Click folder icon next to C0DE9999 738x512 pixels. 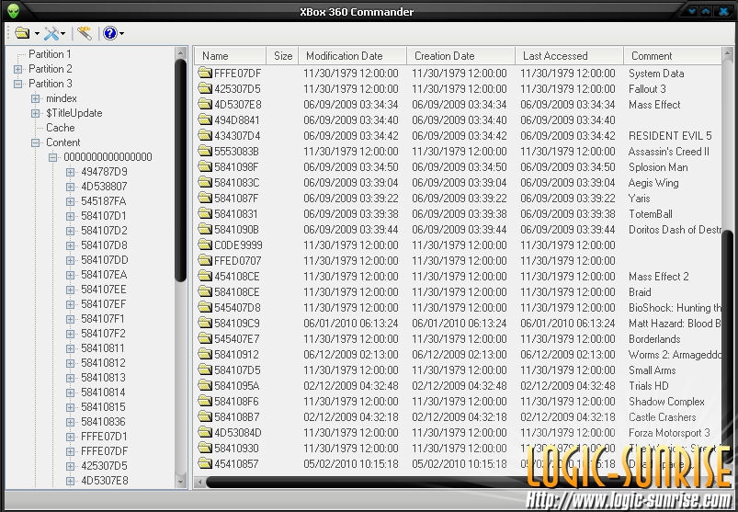[205, 245]
